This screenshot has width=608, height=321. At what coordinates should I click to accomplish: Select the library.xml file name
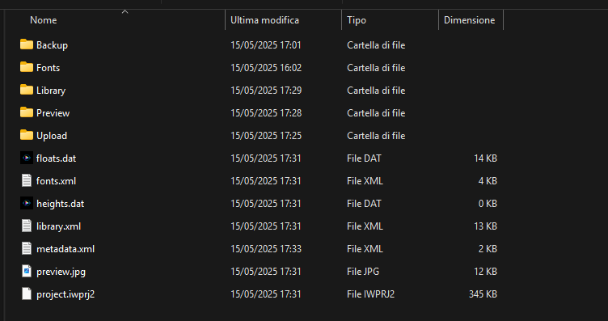point(58,226)
